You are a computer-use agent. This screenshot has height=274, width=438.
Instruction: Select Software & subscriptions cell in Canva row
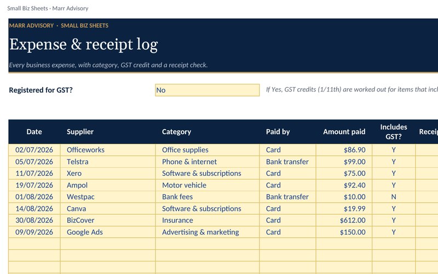pyautogui.click(x=208, y=209)
